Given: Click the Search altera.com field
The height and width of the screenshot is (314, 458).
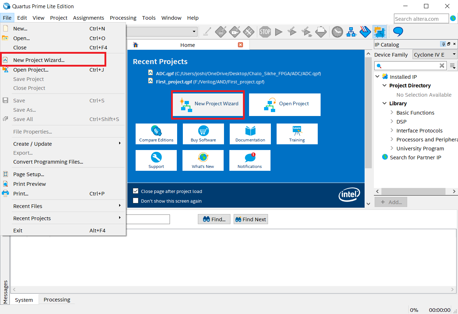Looking at the screenshot, I should [421, 19].
